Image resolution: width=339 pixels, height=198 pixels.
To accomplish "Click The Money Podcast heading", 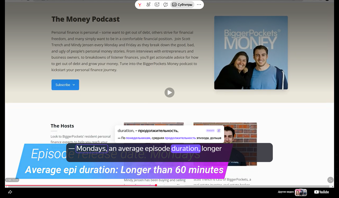I will pos(86,19).
